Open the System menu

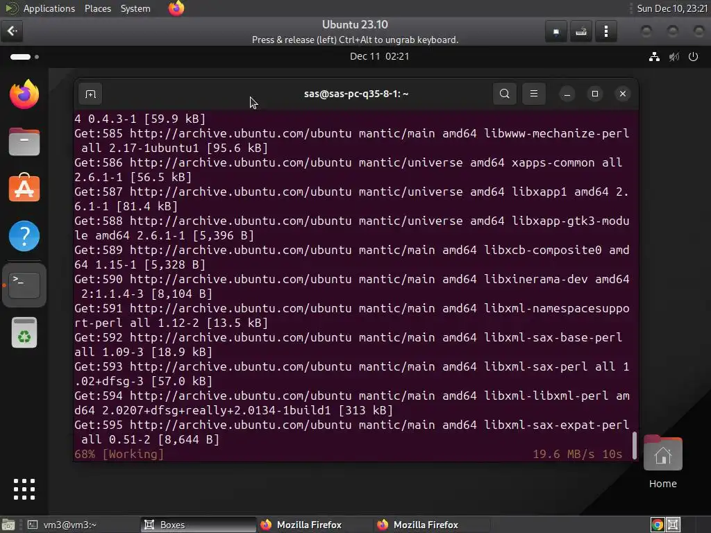(135, 8)
